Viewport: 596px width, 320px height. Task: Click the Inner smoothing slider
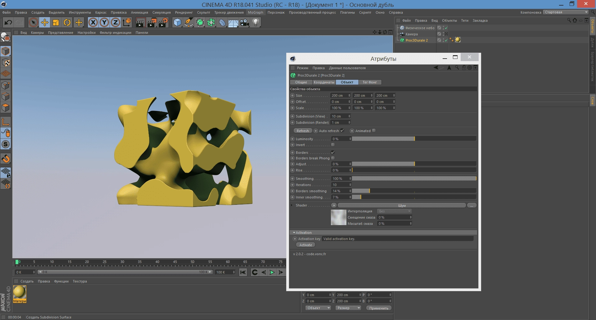click(414, 197)
